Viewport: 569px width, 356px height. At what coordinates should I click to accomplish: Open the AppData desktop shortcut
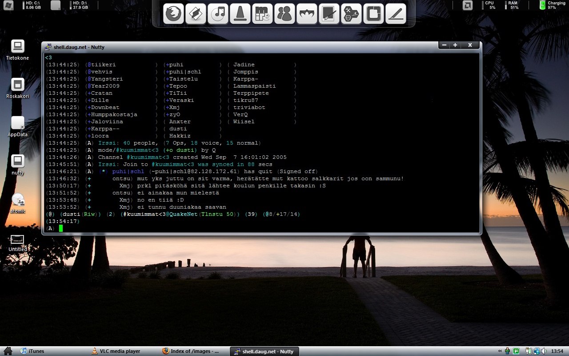point(17,123)
